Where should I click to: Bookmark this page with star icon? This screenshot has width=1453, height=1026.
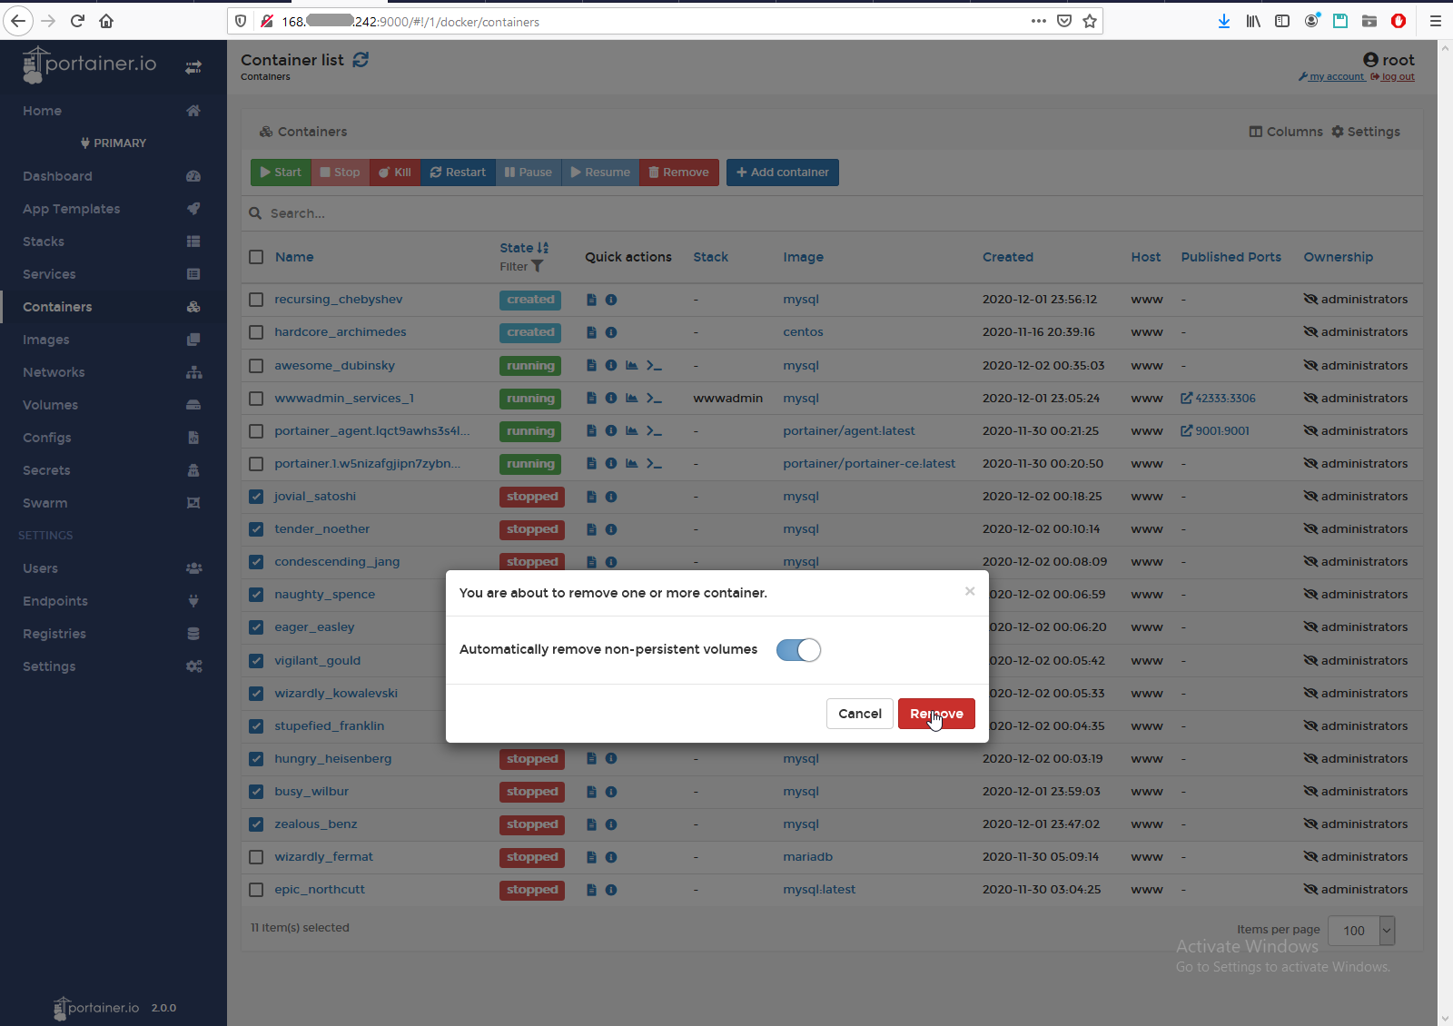(x=1090, y=21)
